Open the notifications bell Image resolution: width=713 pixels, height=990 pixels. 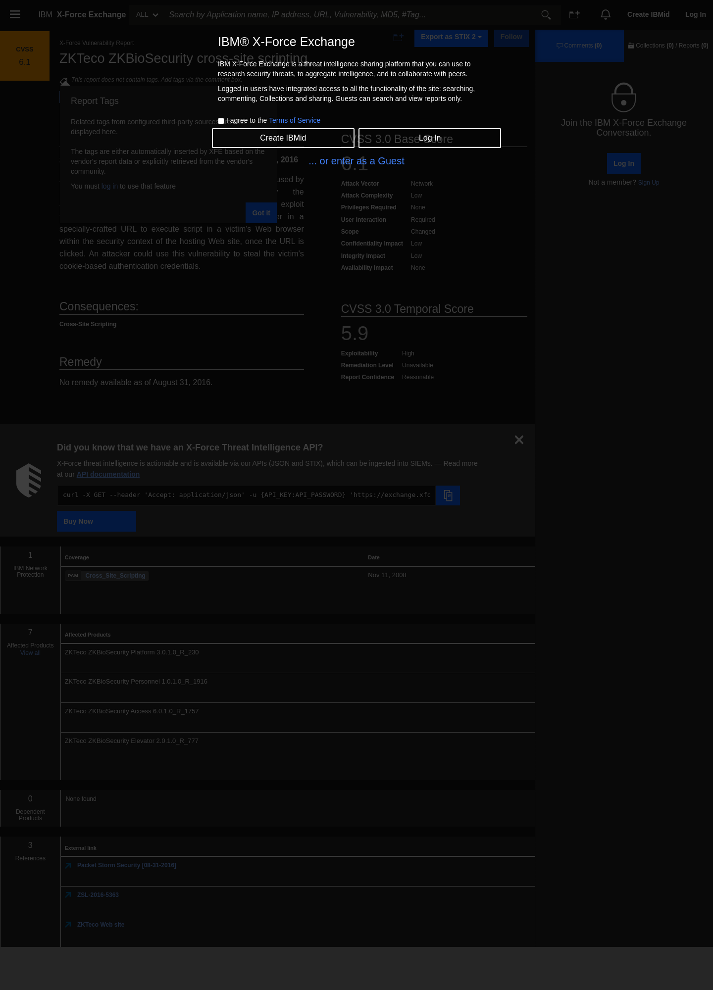(606, 15)
